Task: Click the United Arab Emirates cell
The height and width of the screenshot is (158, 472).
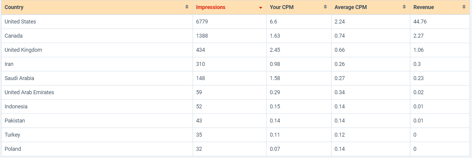Action: click(29, 92)
